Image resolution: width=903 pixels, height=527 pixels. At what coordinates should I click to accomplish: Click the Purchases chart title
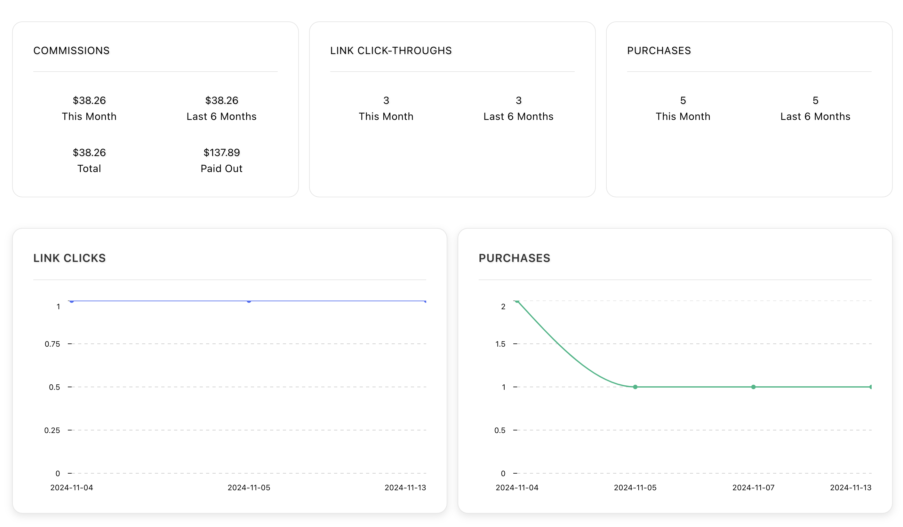[514, 258]
